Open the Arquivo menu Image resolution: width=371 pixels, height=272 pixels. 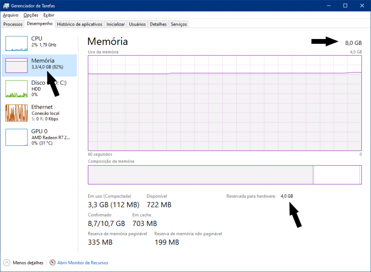pyautogui.click(x=11, y=15)
